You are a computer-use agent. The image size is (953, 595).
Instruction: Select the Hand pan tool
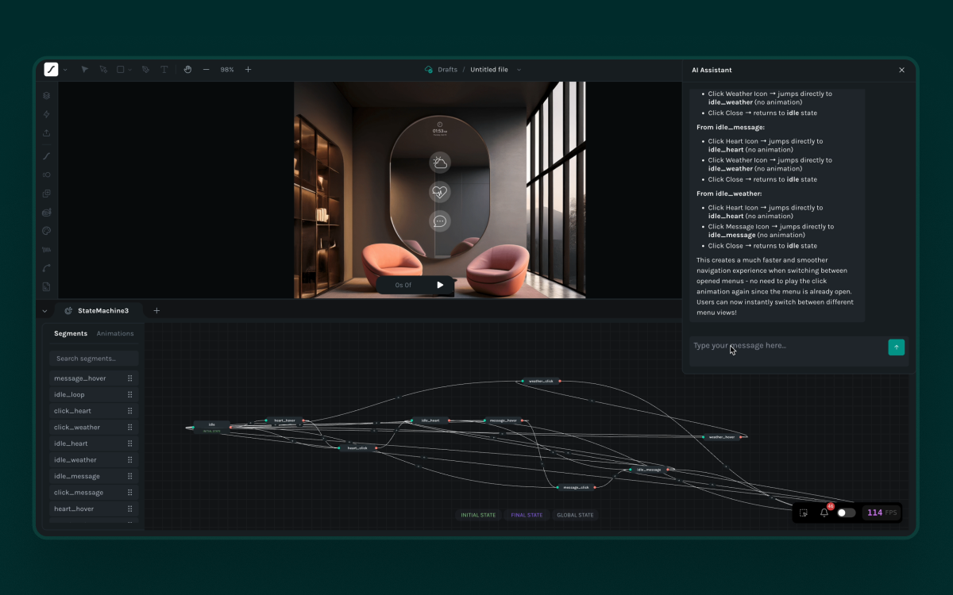click(x=187, y=70)
